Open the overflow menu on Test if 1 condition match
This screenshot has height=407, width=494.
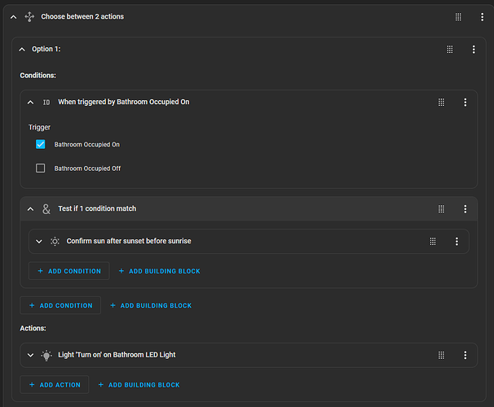tap(465, 209)
